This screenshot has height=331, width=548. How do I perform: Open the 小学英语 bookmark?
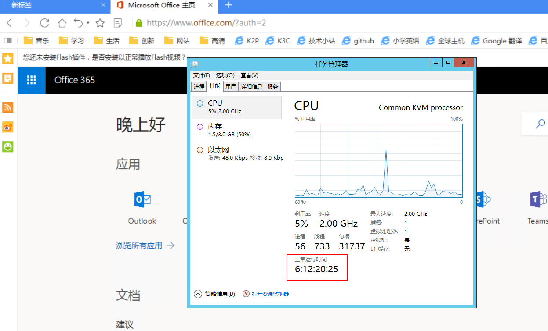point(400,41)
